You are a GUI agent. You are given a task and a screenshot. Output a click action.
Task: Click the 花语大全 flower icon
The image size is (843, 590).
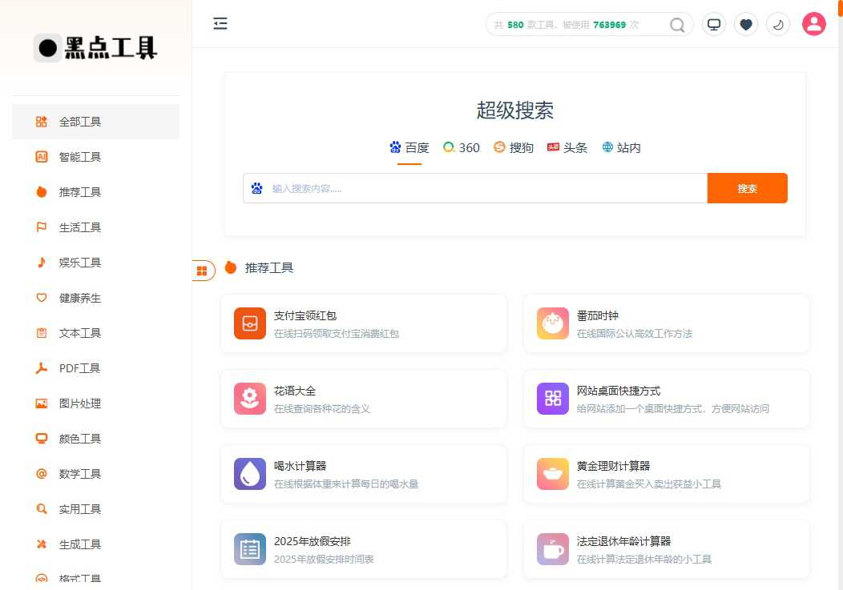point(249,398)
